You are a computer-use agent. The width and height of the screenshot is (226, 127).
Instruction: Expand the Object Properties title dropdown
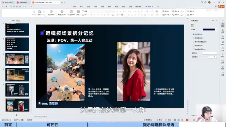[199, 20]
